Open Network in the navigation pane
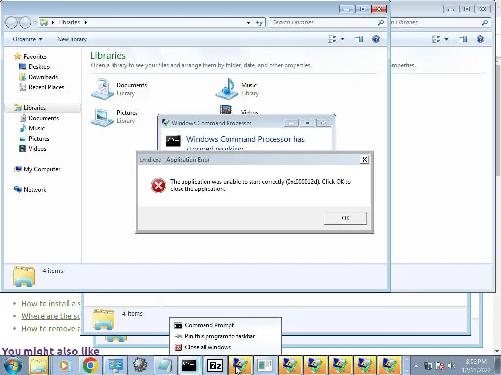This screenshot has width=501, height=375. click(x=35, y=190)
